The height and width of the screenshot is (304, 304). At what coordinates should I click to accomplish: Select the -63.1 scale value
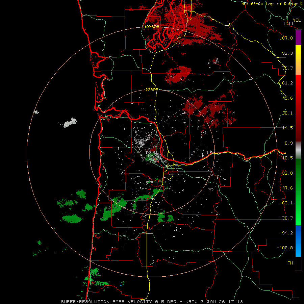(286, 203)
